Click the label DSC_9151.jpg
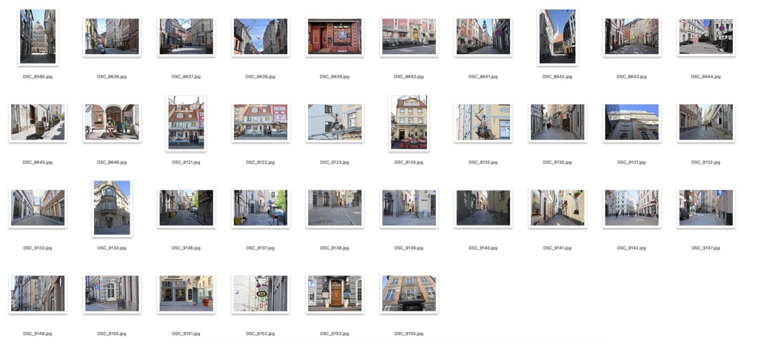This screenshot has height=343, width=758. pos(186,333)
